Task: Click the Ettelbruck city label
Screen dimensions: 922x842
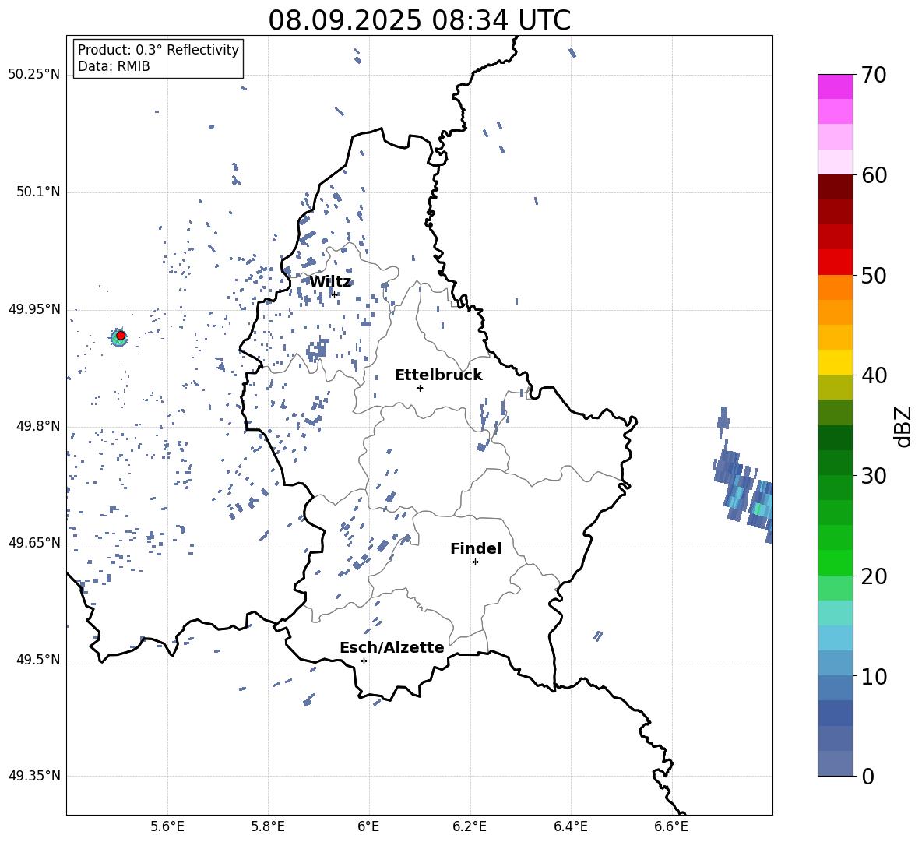Action: coord(438,375)
